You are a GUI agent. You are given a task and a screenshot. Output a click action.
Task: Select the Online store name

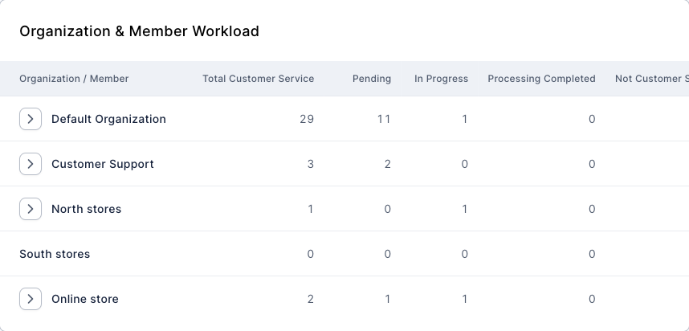tap(85, 299)
